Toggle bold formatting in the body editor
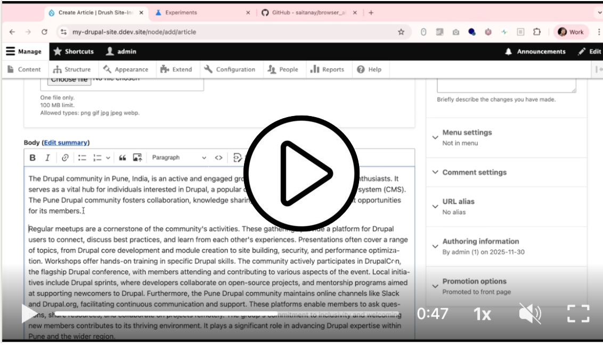This screenshot has width=603, height=347. [32, 158]
